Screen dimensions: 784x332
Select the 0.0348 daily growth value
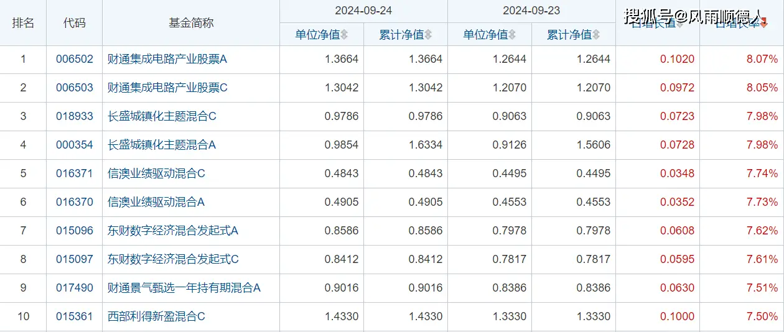click(x=678, y=173)
